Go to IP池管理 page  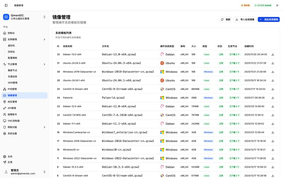[x=24, y=89]
